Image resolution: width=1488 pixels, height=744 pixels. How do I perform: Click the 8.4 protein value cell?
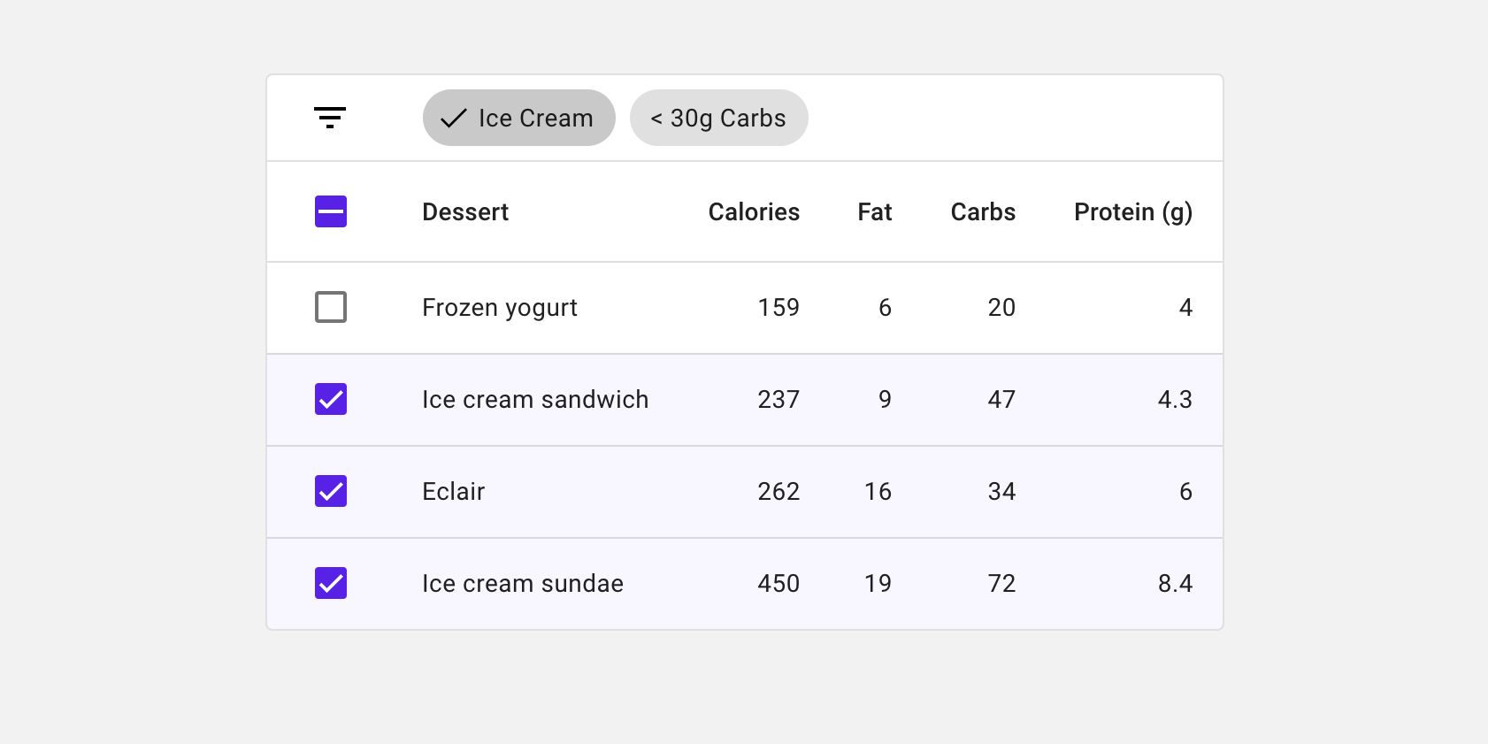tap(1175, 584)
